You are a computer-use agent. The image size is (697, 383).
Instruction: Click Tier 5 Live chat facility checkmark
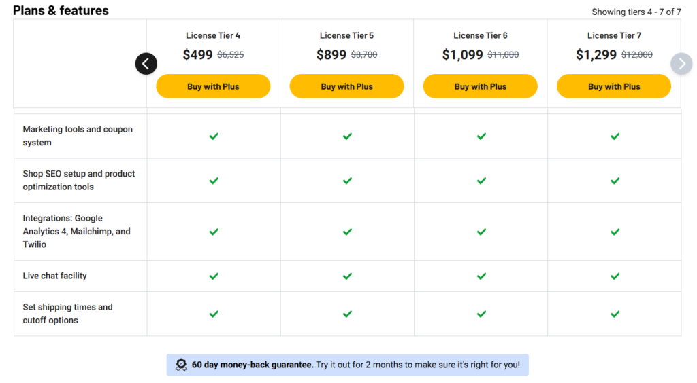click(347, 276)
